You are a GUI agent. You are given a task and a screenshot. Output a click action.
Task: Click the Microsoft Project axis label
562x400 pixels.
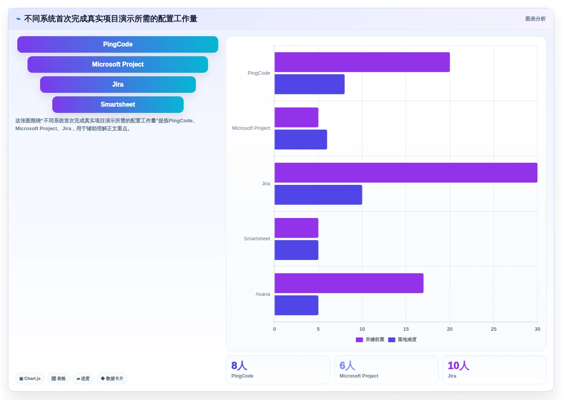click(251, 128)
